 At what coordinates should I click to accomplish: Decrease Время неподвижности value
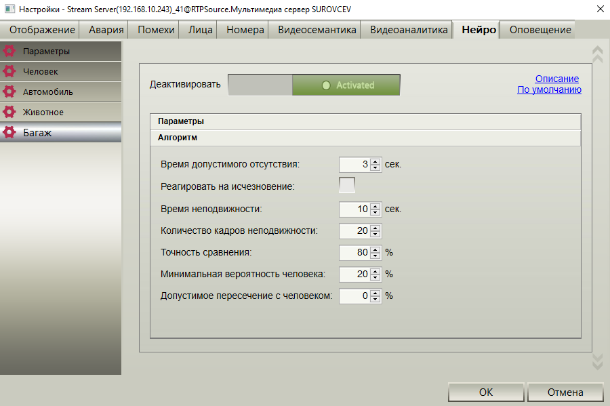tap(375, 212)
